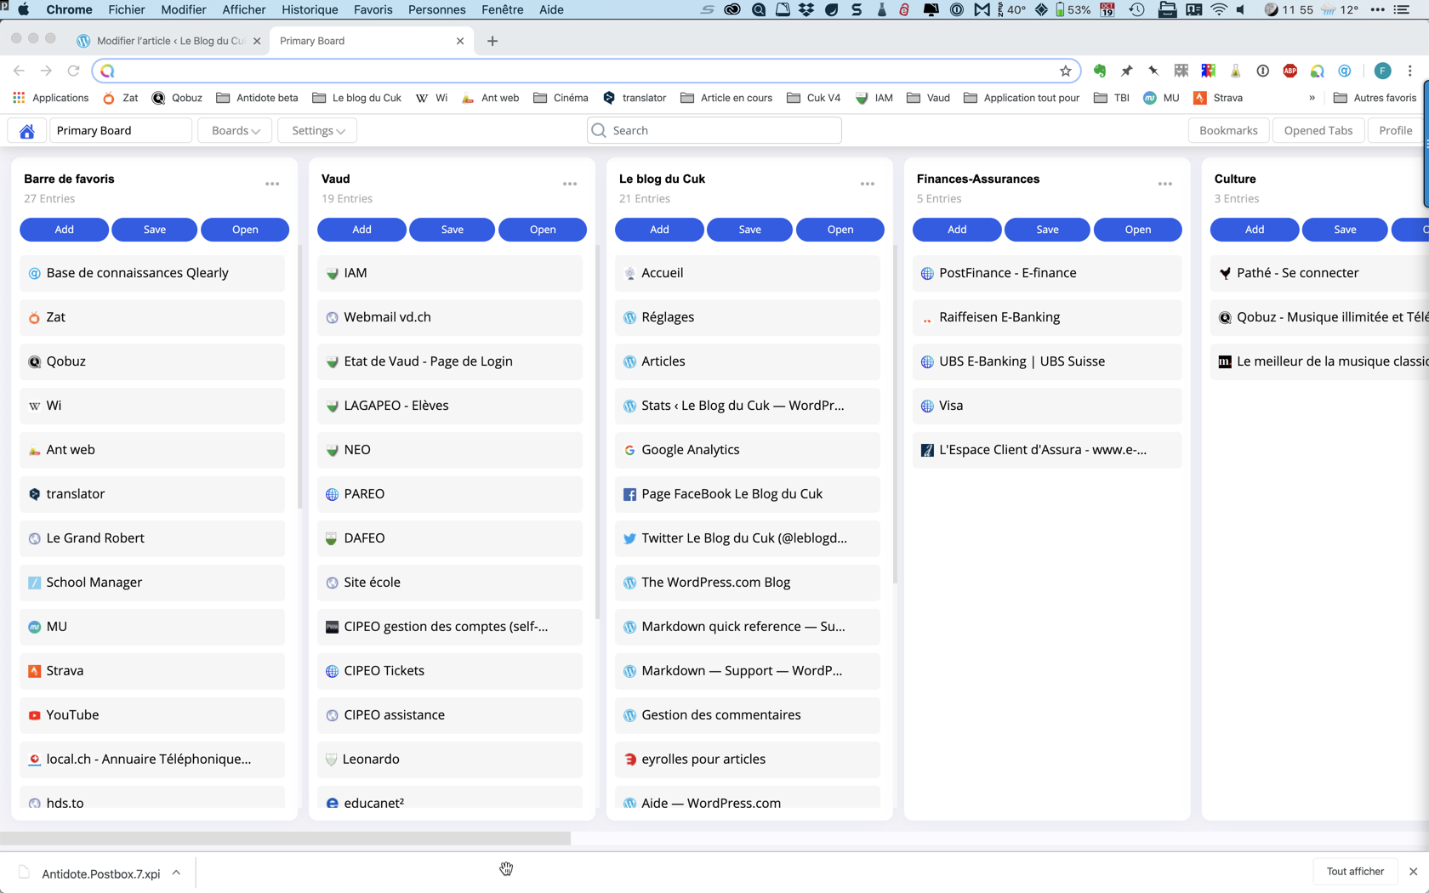The image size is (1429, 893).
Task: Open the Base de connaissances Qlearly entry
Action: (152, 273)
